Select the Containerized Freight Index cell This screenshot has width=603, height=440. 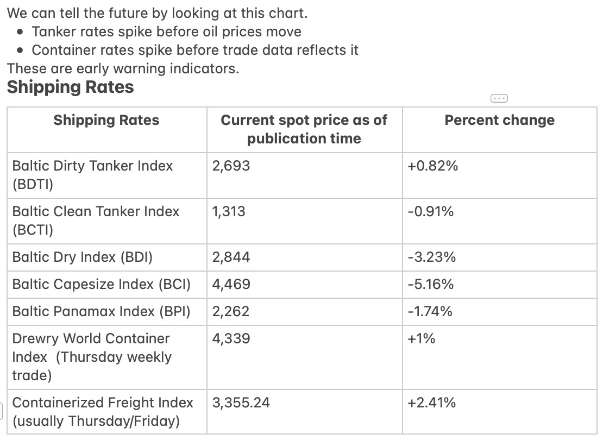(107, 412)
